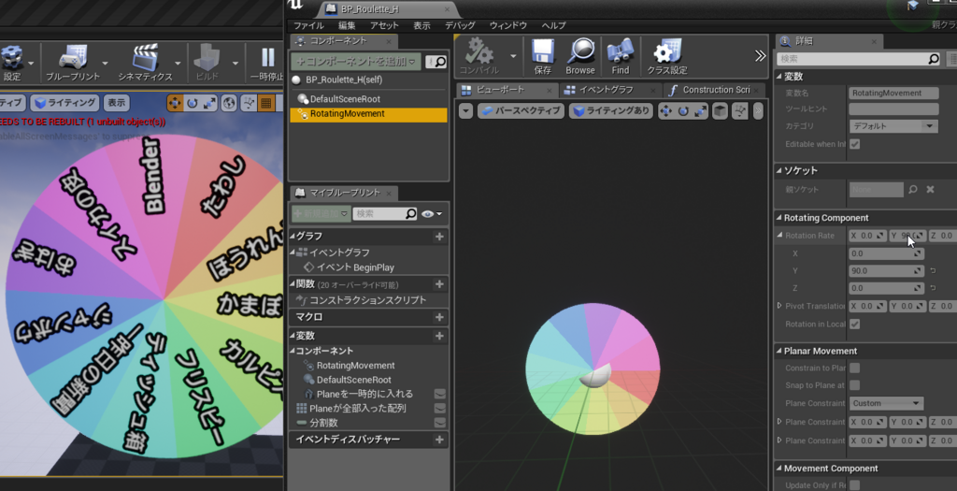Click search icon in Components panel
957x491 pixels.
coord(440,62)
